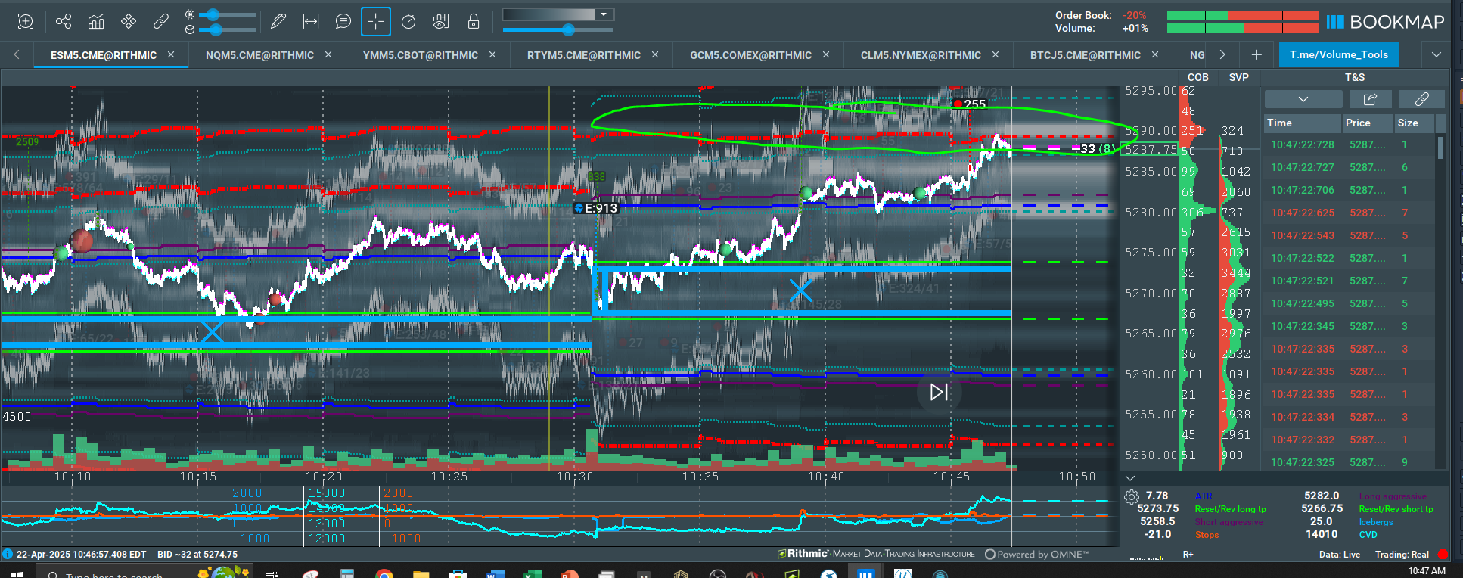
Task: Close the BTCJ5.CME@RITHMIC tab
Action: coord(1155,54)
